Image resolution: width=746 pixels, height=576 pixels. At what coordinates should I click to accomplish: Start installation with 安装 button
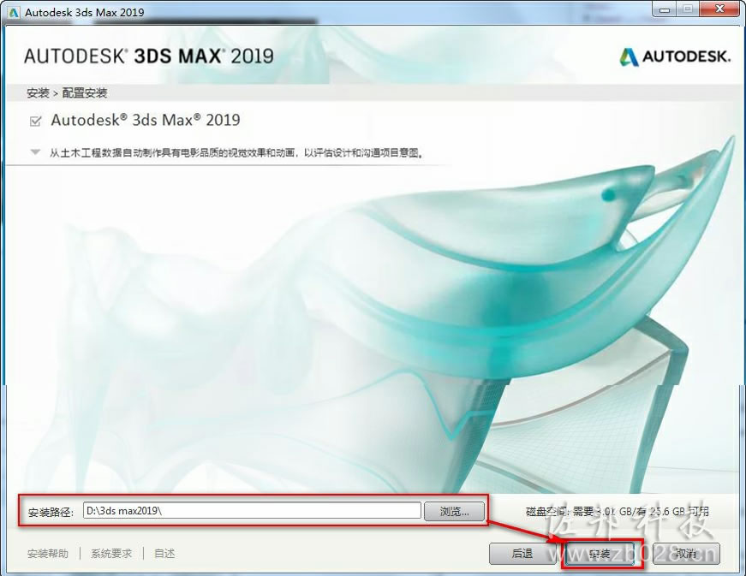[x=600, y=554]
